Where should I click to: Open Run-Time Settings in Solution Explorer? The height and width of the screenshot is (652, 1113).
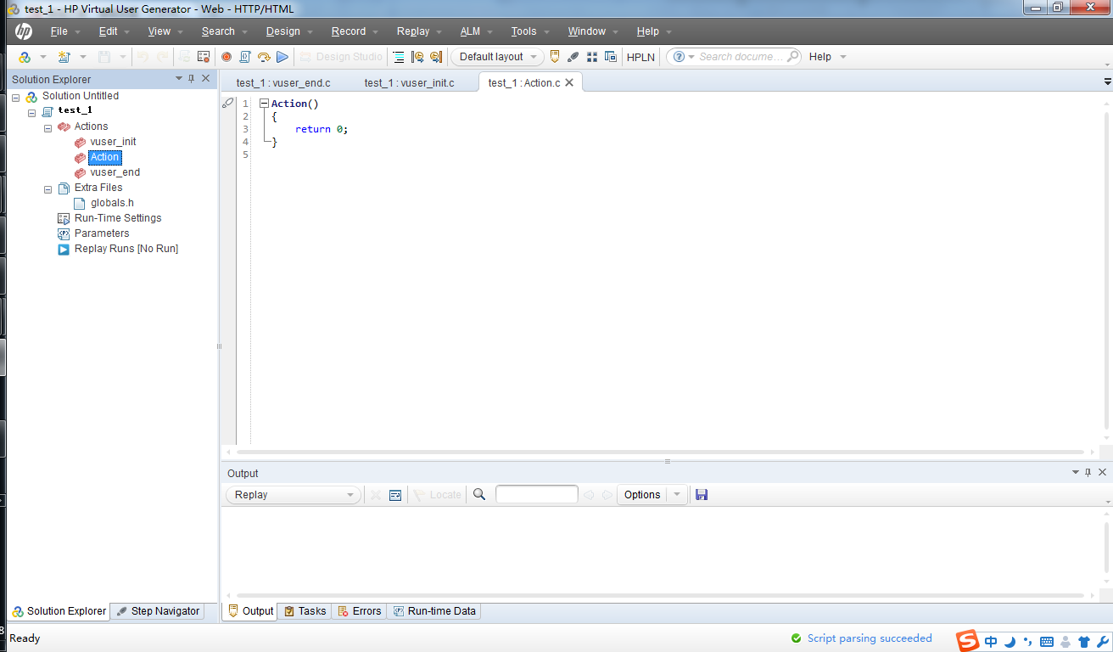(118, 218)
